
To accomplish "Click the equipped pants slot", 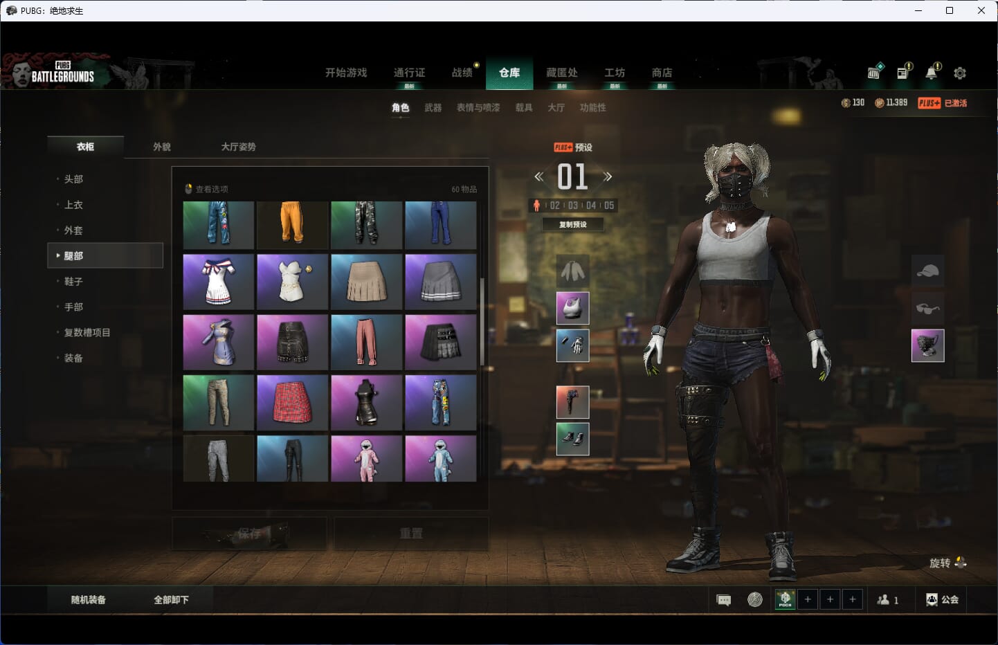I will [573, 402].
